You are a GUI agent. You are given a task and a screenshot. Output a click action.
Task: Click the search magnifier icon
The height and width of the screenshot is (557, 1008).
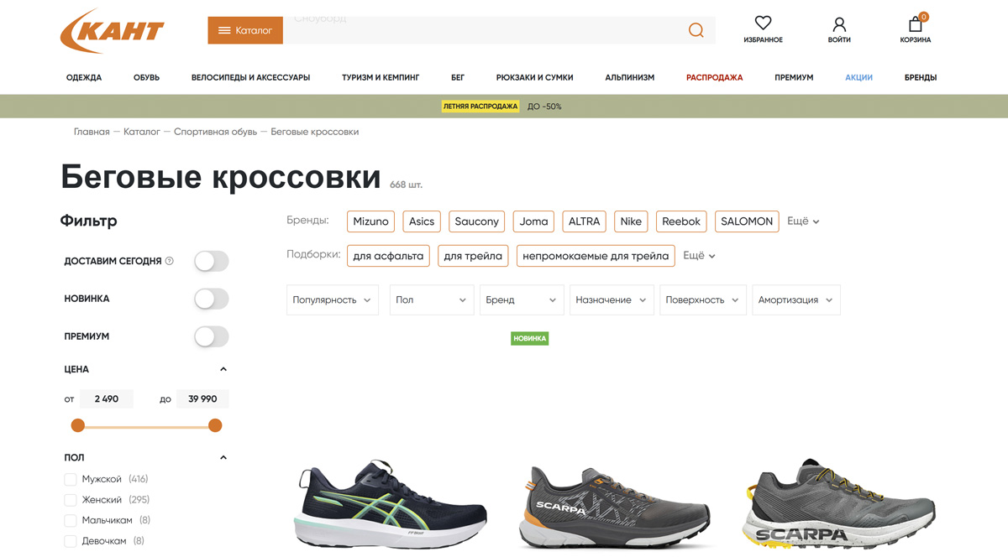point(696,30)
